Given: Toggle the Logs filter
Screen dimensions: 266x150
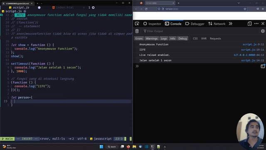Looking at the screenshot, I should click(x=164, y=38).
